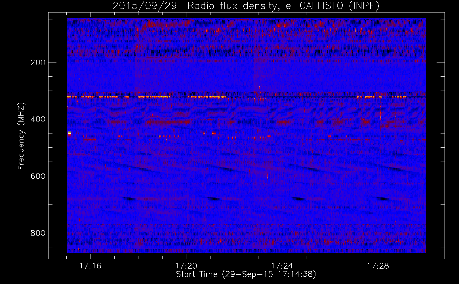Click the '17:20' time axis label
The width and height of the screenshot is (459, 284).
(x=186, y=266)
